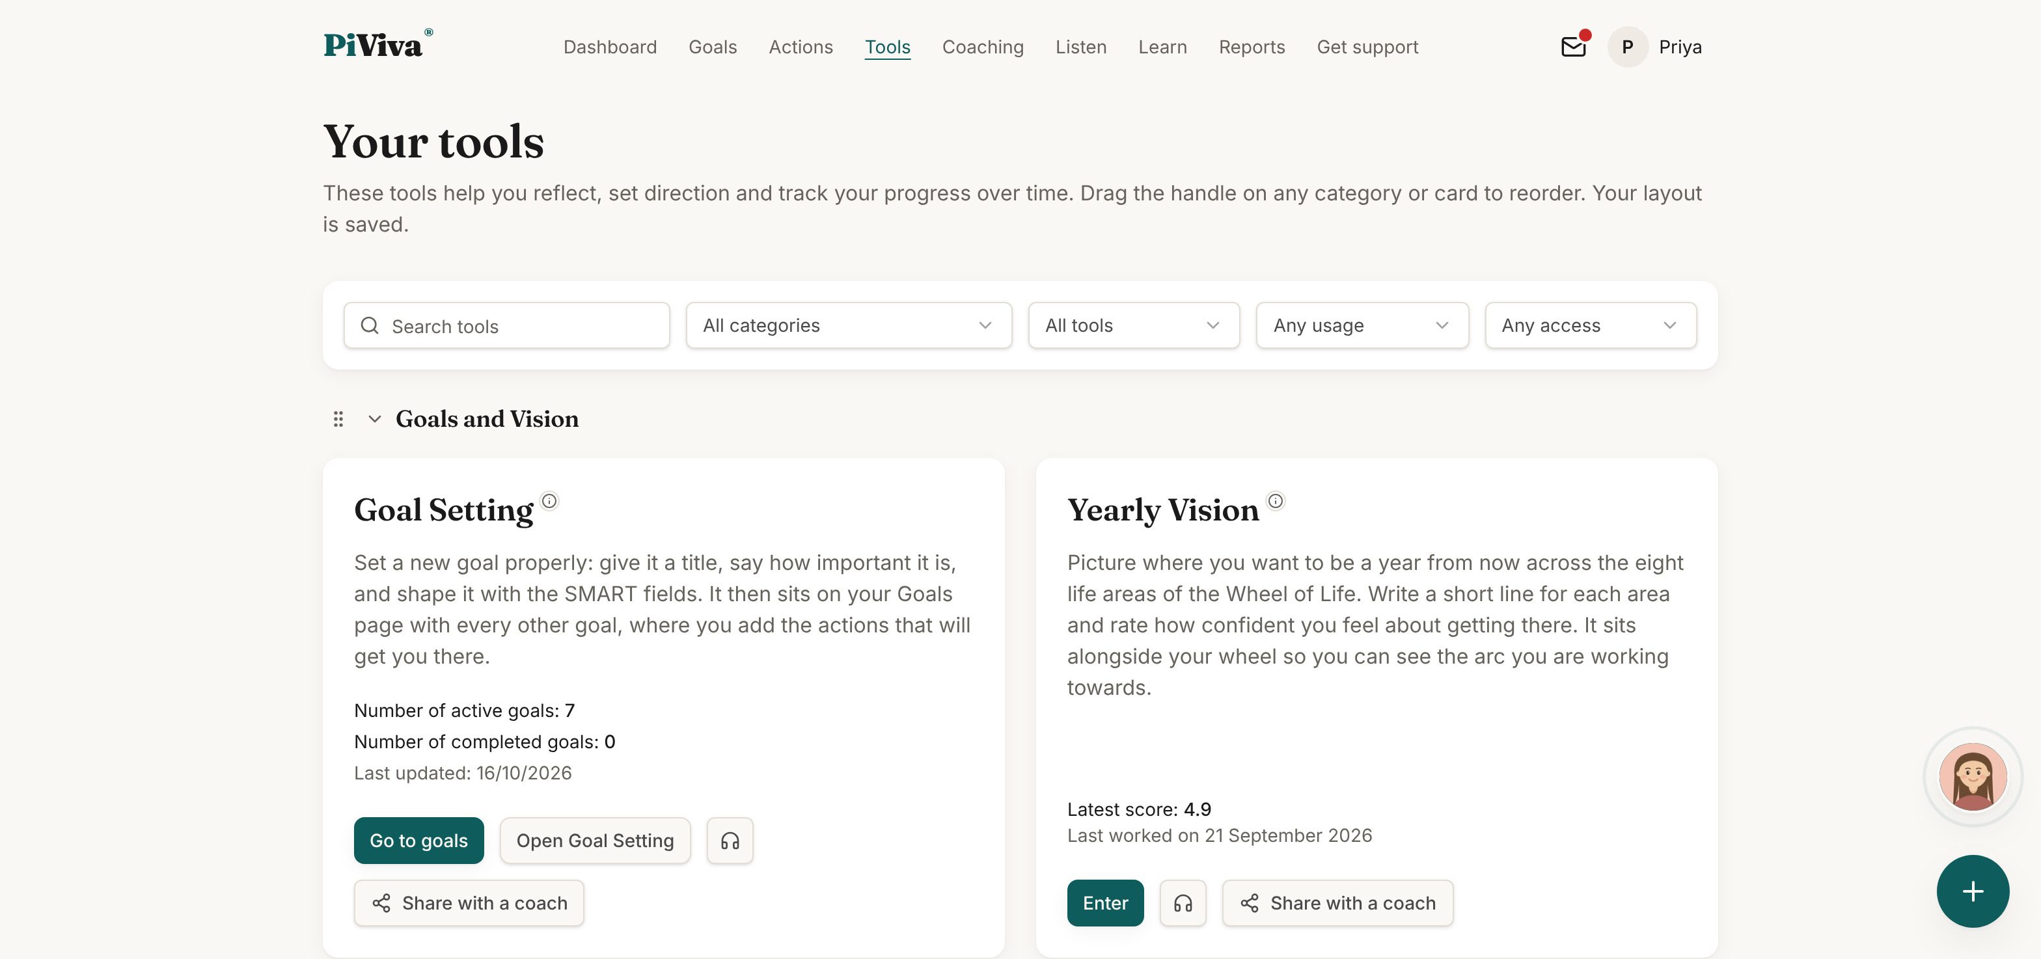Open the Get support nav item
This screenshot has height=959, width=2041.
[x=1367, y=47]
